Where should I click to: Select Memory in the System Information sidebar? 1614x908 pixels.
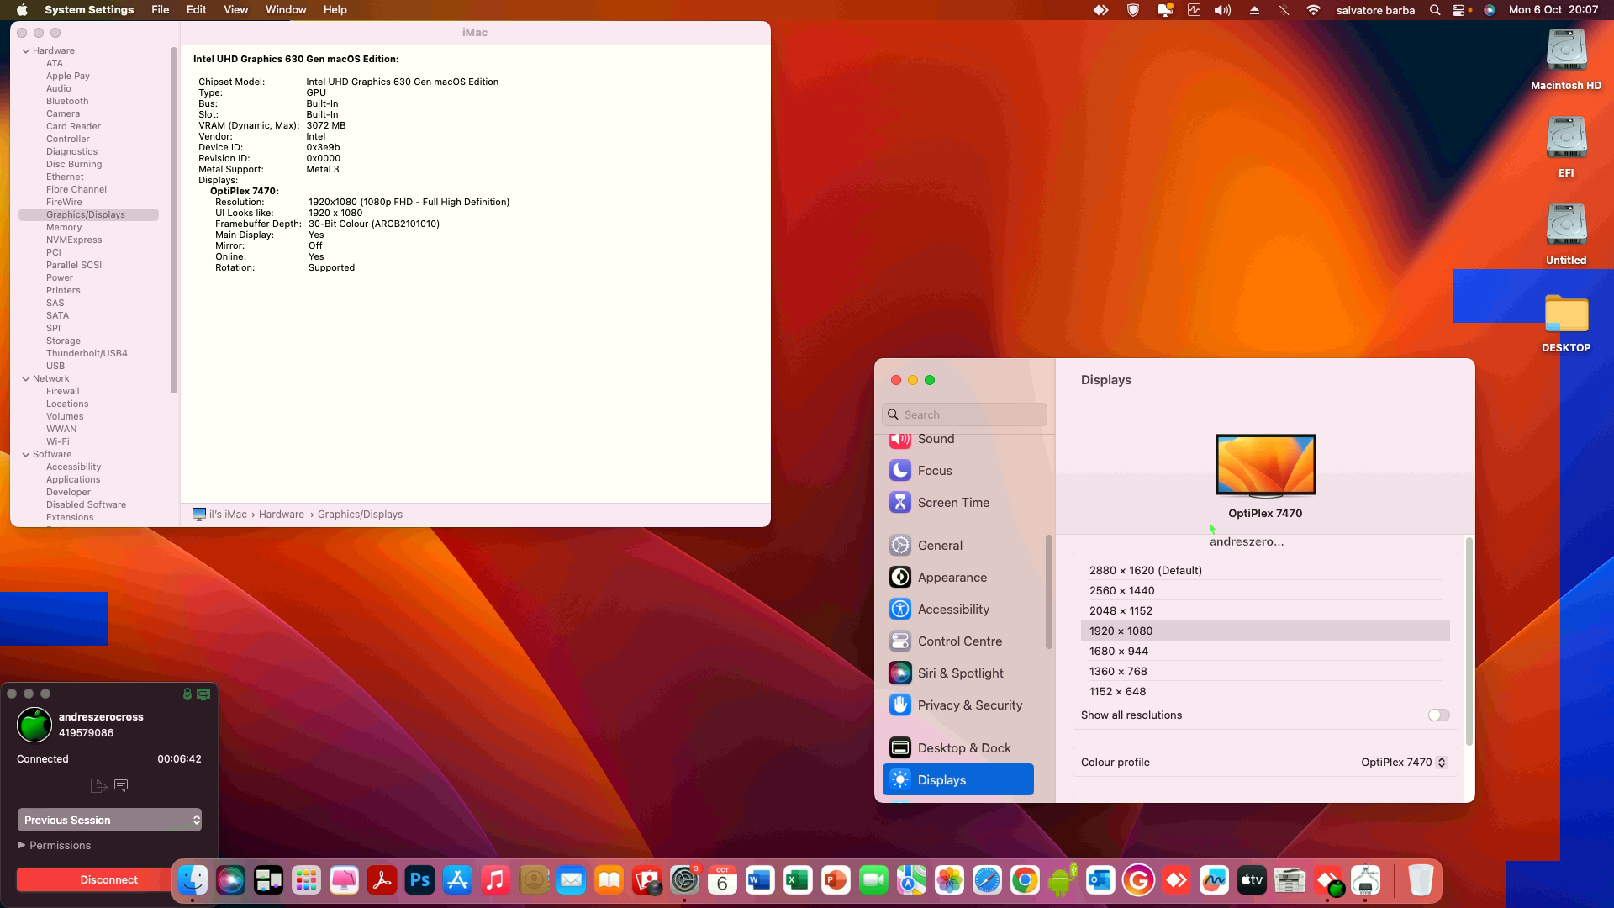64,228
